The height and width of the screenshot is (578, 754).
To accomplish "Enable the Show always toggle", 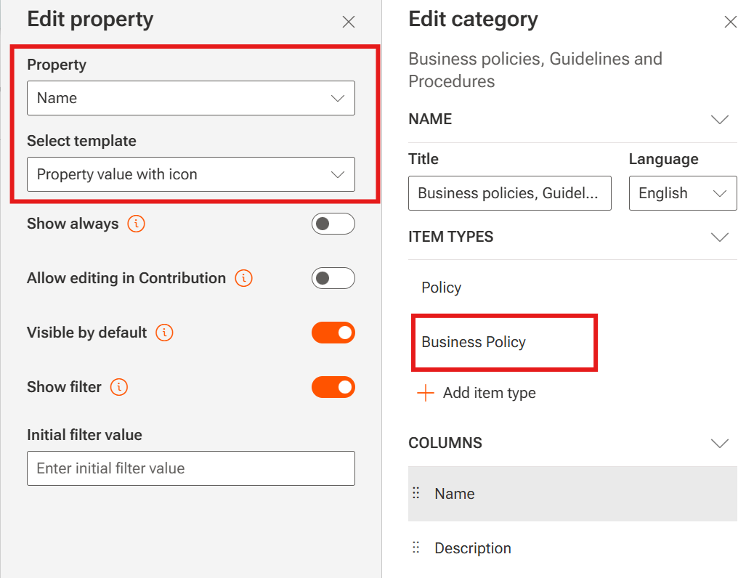I will [x=333, y=224].
